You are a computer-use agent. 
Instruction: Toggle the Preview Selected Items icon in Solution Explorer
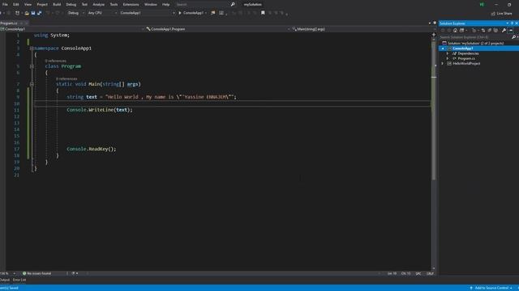[511, 31]
